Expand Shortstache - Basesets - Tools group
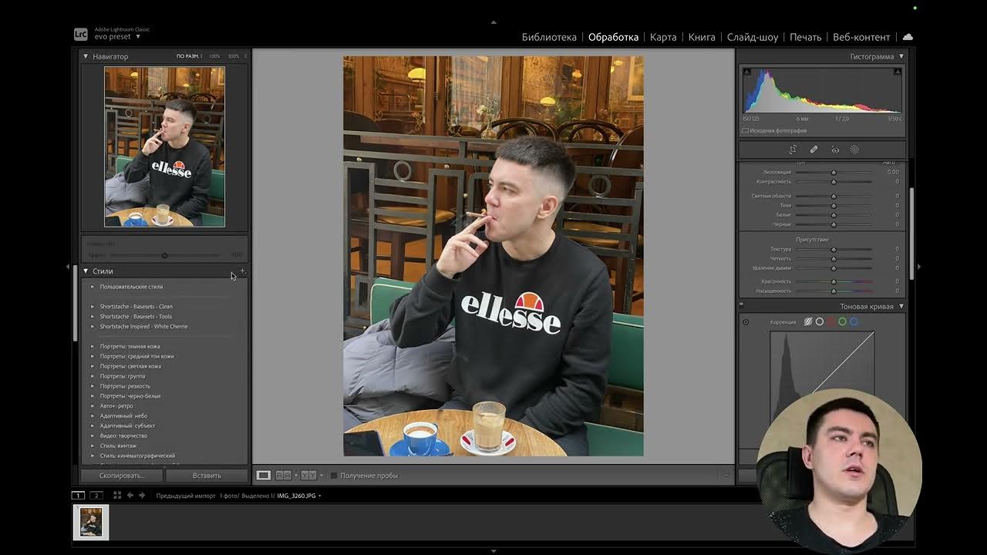Screen dimensions: 987x555 tap(93, 317)
